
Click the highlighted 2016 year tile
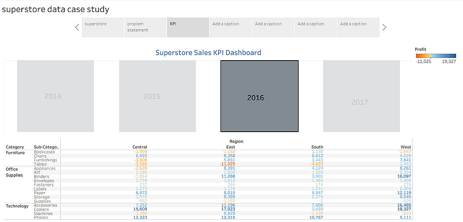(259, 96)
